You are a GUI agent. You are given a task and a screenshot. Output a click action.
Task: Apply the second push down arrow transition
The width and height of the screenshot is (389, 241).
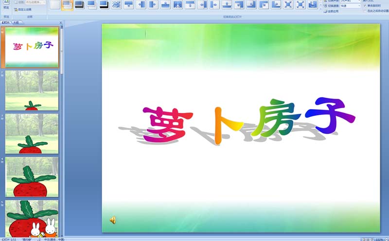click(190, 4)
